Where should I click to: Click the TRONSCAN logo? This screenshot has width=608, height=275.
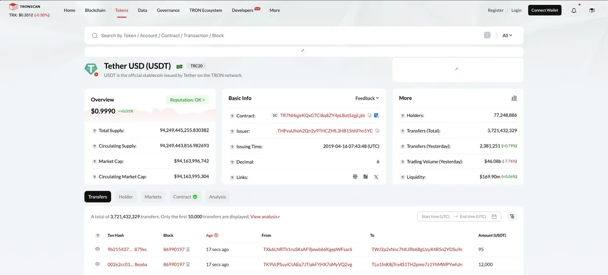pyautogui.click(x=29, y=7)
